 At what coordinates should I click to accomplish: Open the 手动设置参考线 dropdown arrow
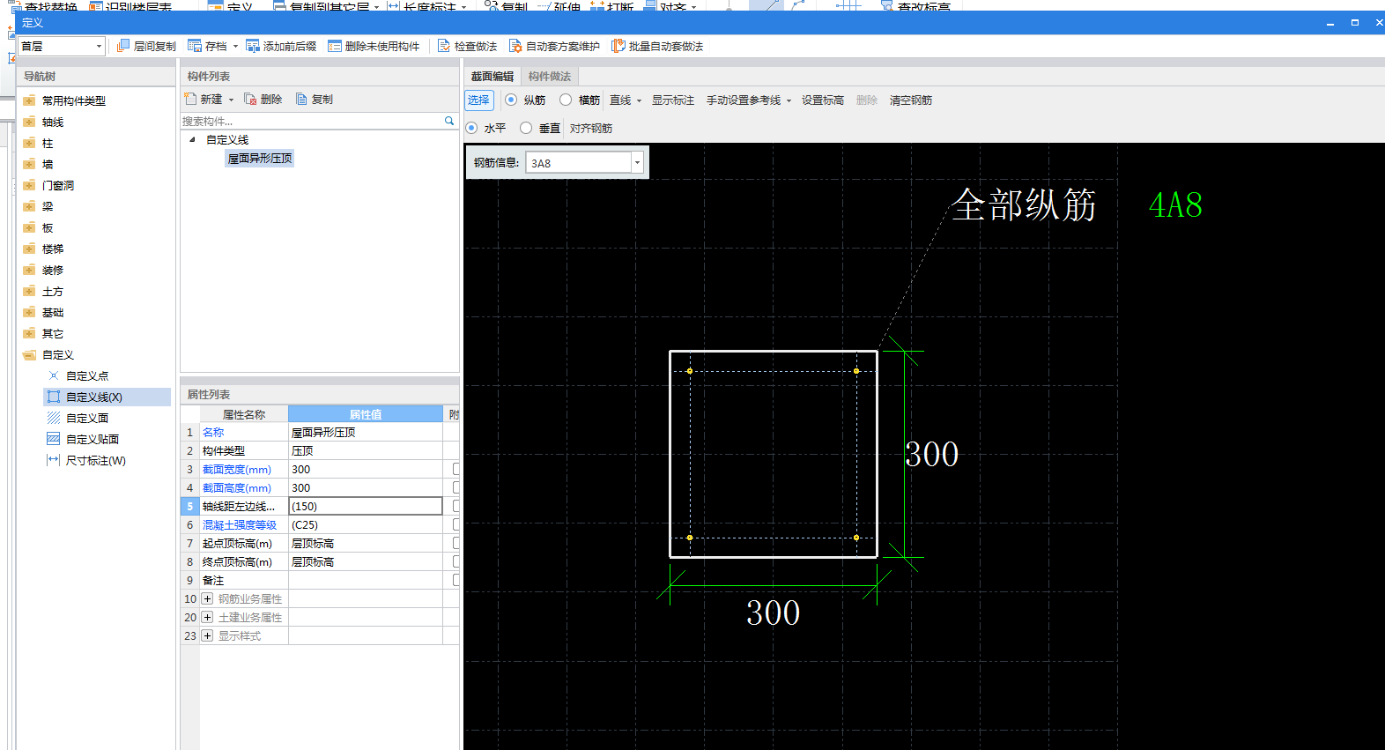(789, 100)
